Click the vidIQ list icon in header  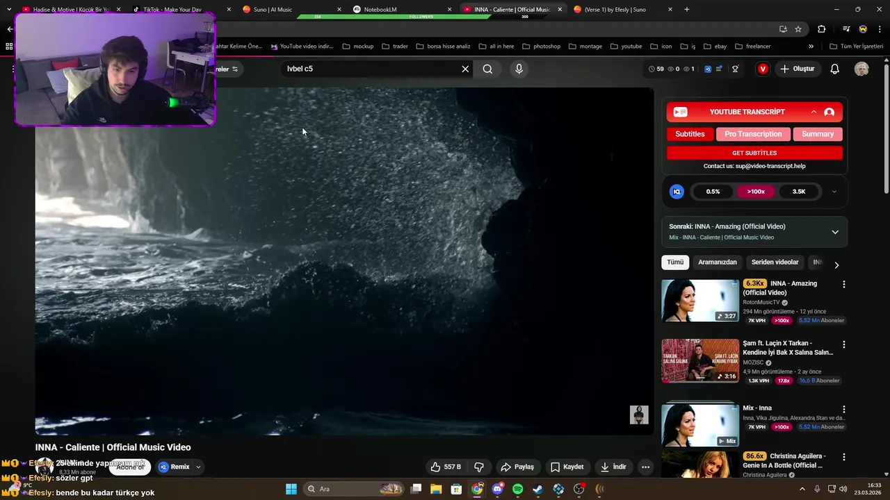(719, 69)
